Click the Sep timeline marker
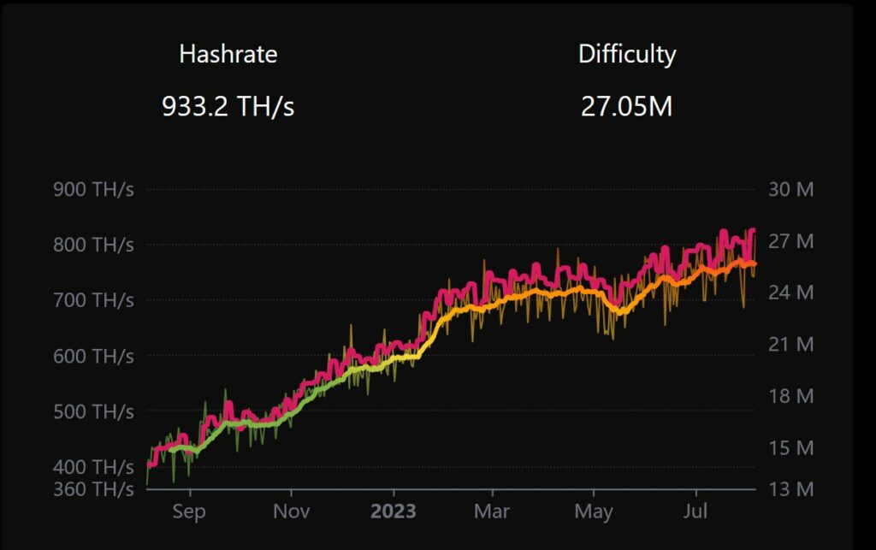Image resolution: width=876 pixels, height=550 pixels. [x=189, y=512]
